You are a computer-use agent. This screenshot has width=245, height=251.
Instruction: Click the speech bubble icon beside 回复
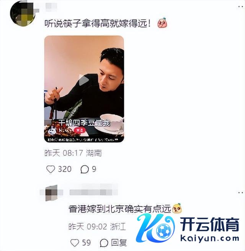[104, 243]
